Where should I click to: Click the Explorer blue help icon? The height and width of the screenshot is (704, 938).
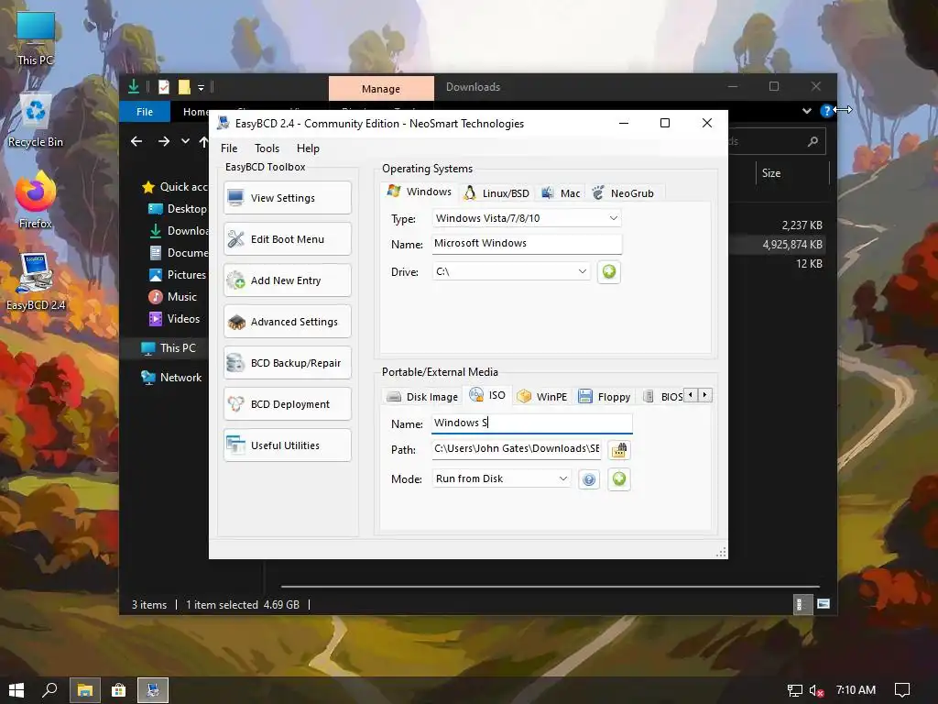pyautogui.click(x=826, y=111)
